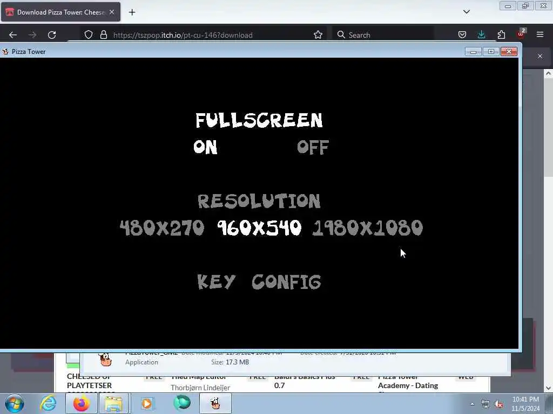Click the Pizza Tower window title icon
The height and width of the screenshot is (414, 553).
(5, 51)
